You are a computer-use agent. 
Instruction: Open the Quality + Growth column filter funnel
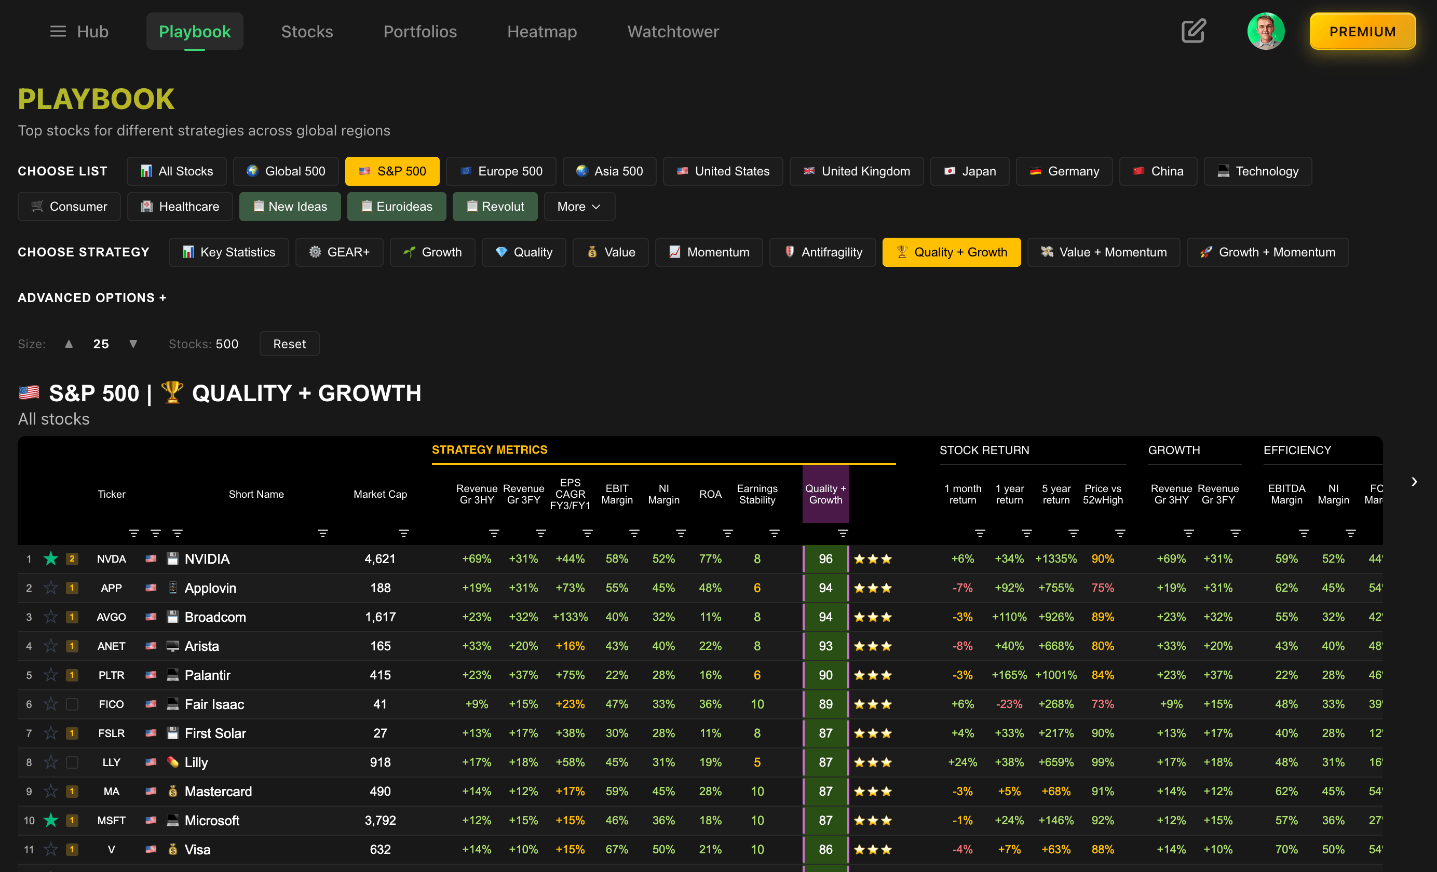[843, 532]
